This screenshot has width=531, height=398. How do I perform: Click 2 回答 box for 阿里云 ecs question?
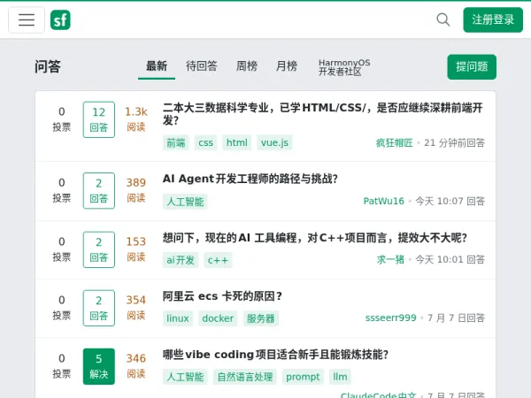[x=99, y=308]
